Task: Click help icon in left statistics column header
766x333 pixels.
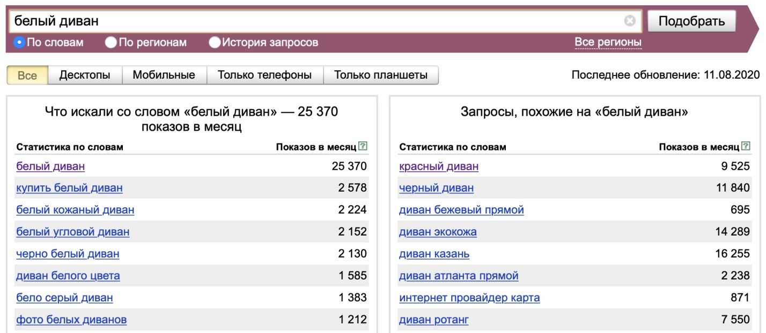Action: tap(363, 146)
